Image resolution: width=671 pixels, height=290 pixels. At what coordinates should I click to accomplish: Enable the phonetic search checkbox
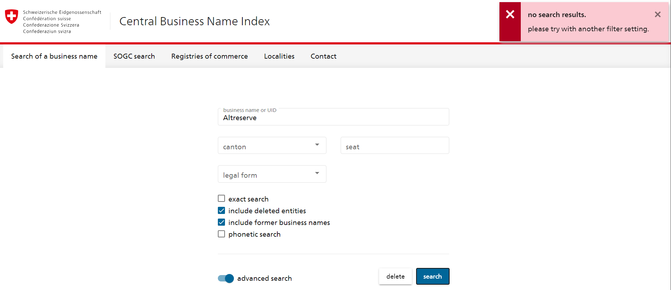coord(221,234)
